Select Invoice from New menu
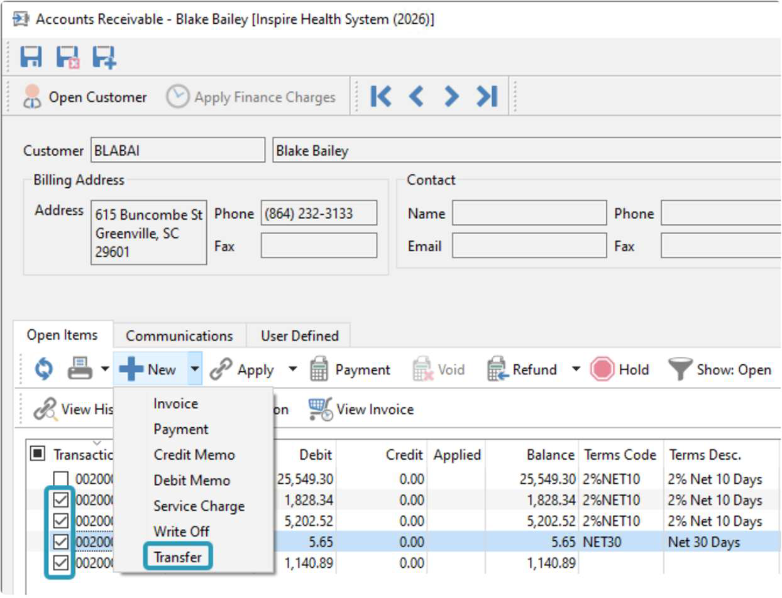The width and height of the screenshot is (782, 598). (194, 403)
